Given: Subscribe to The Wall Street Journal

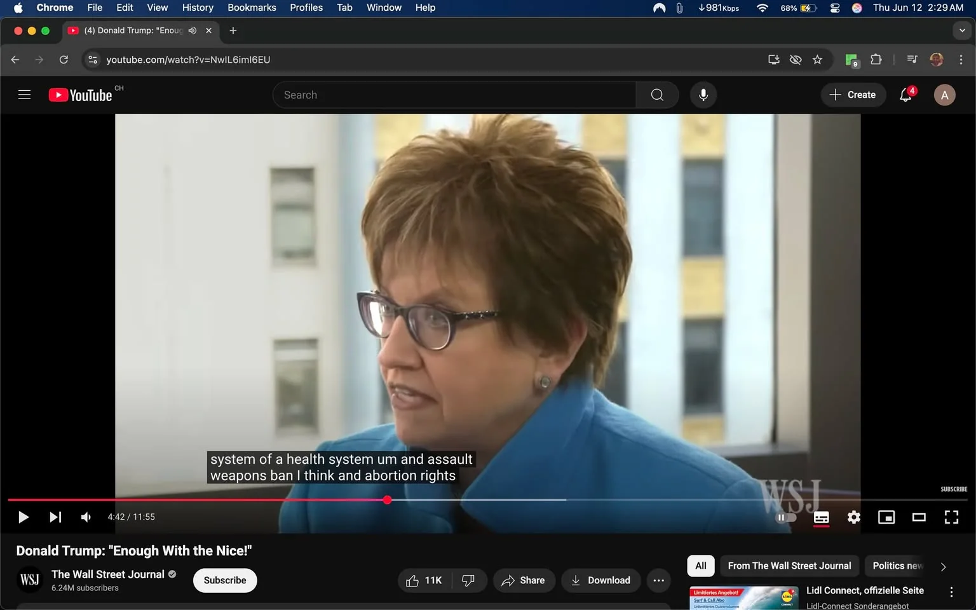Looking at the screenshot, I should pos(225,580).
